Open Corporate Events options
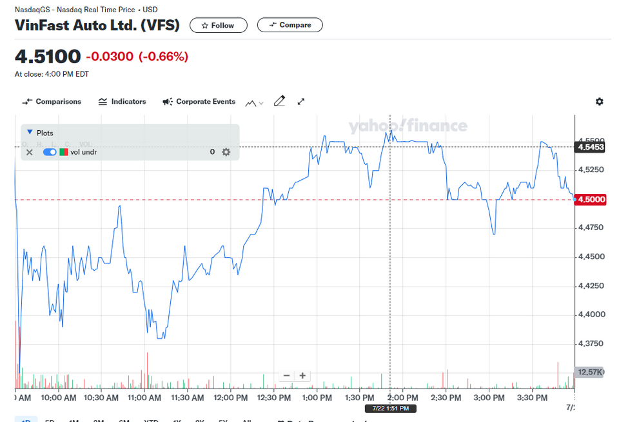Screen dimensions: 619x422 (199, 101)
